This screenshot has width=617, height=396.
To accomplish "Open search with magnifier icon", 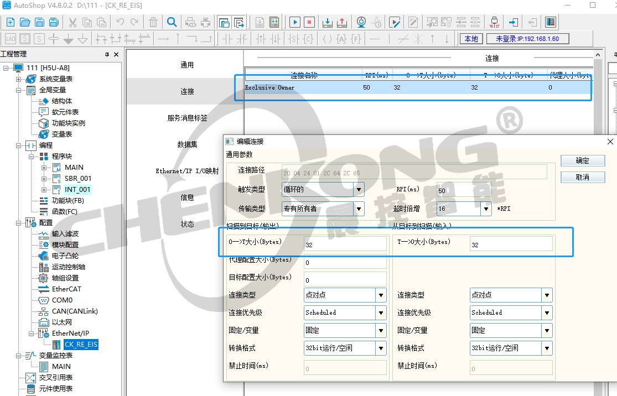I will (172, 22).
